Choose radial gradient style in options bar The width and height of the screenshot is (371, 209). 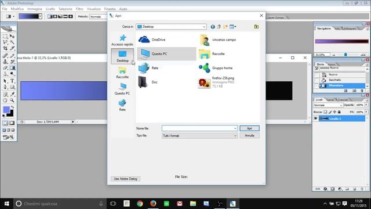pyautogui.click(x=55, y=16)
